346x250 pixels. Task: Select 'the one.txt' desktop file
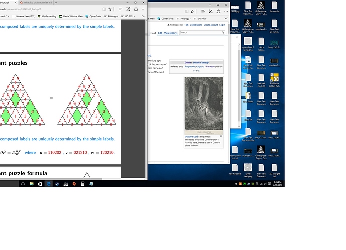click(x=274, y=7)
